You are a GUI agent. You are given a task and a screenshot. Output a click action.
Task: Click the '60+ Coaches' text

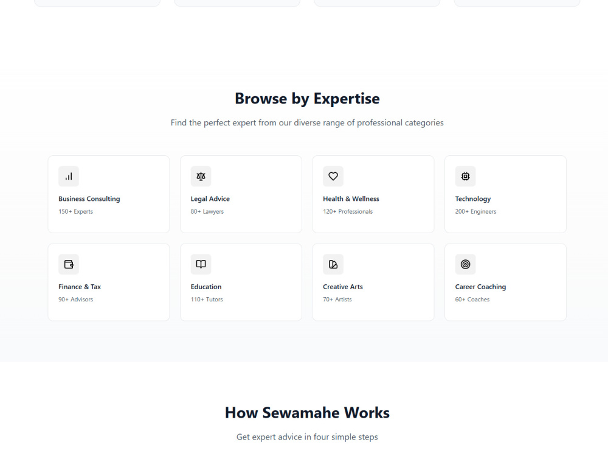pyautogui.click(x=472, y=300)
